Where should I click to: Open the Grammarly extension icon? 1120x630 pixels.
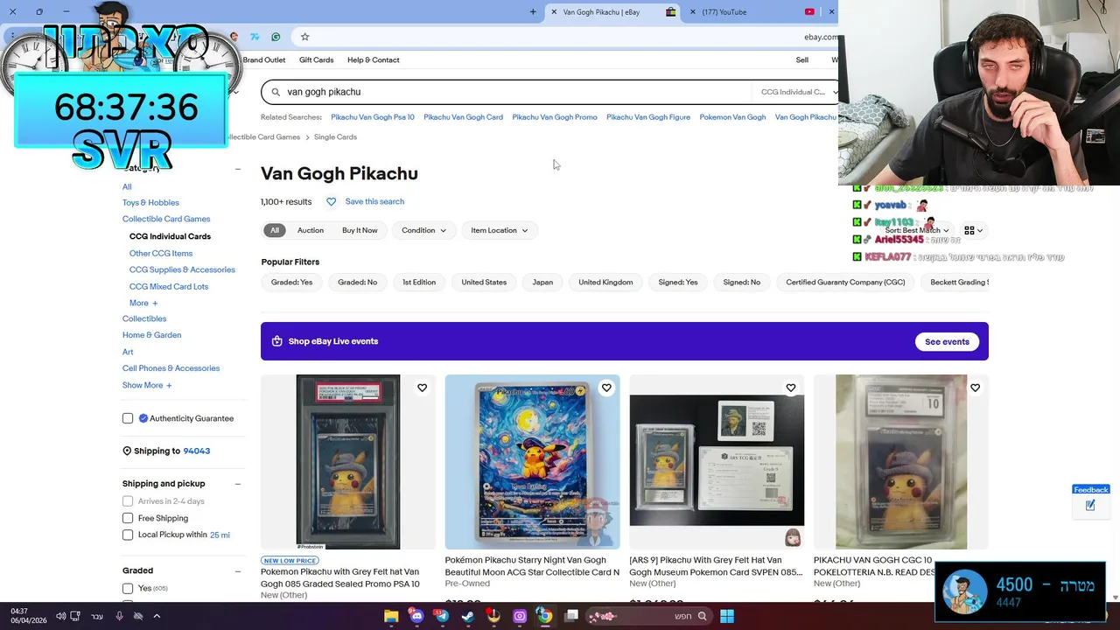click(276, 37)
